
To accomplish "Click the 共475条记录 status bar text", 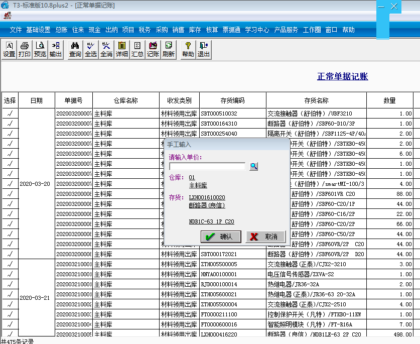I will click(18, 341).
